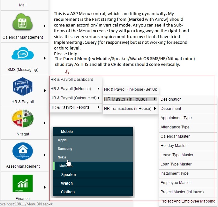Open HR & Payroll Dashboard menu item
Viewport: 218px width, 207px height.
[76, 80]
